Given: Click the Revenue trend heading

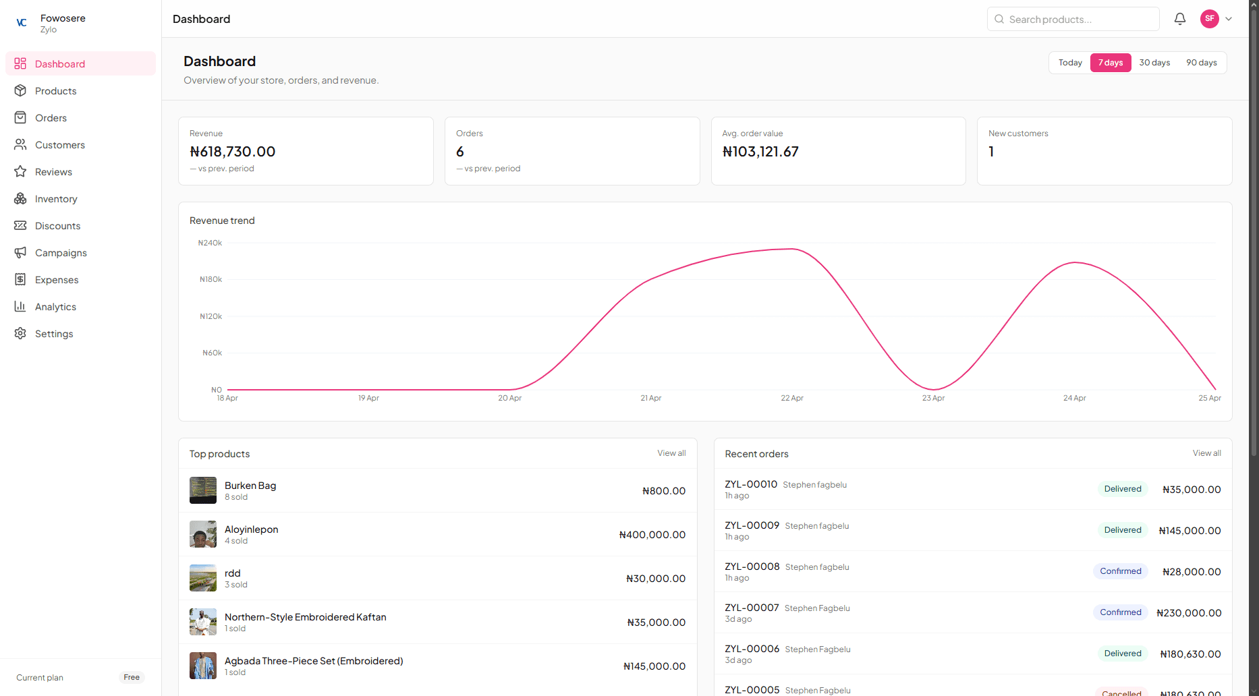Looking at the screenshot, I should pyautogui.click(x=222, y=221).
